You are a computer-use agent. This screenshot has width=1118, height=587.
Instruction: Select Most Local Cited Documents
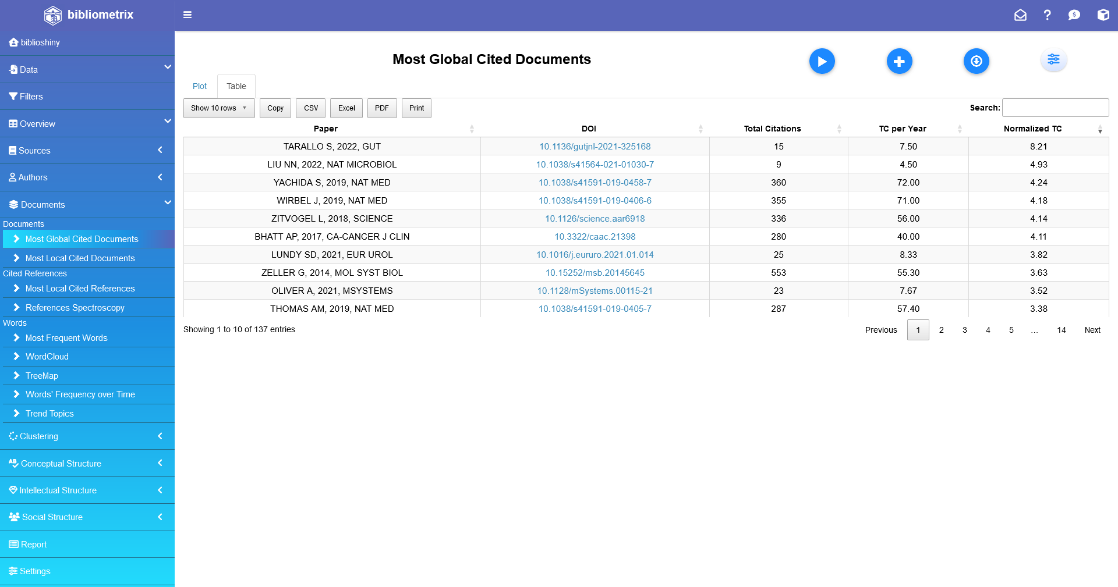pyautogui.click(x=80, y=258)
